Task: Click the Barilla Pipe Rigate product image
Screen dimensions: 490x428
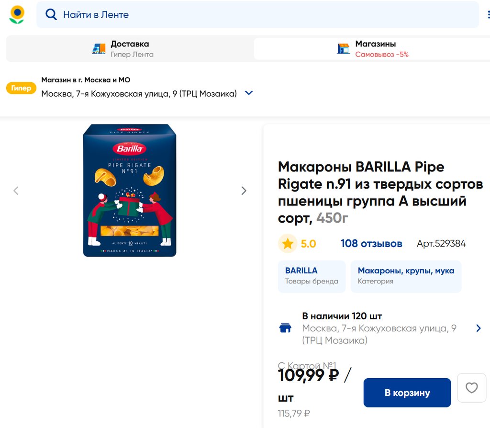Action: tap(130, 191)
